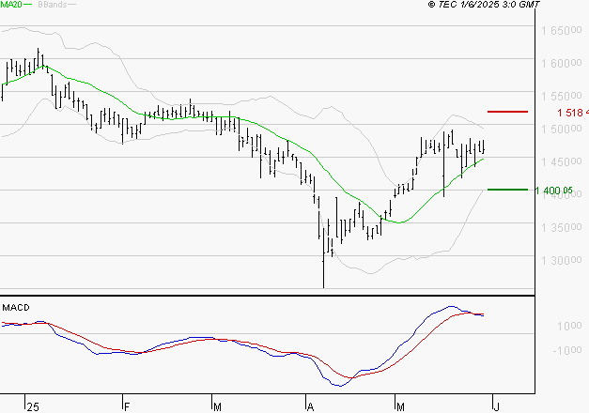The image size is (589, 413).
Task: Select the red resistance line at 1 518
Action: (x=508, y=112)
